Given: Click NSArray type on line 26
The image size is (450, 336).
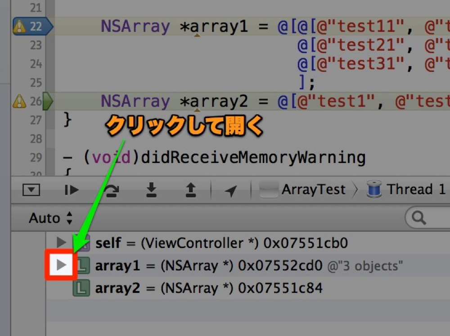Looking at the screenshot, I should pyautogui.click(x=135, y=102).
